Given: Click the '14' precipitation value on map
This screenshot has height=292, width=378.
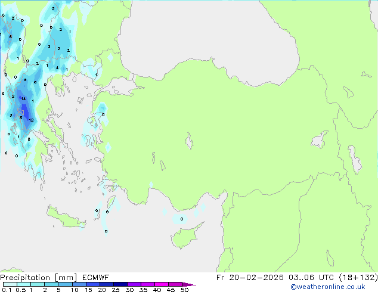Looking at the screenshot, I should point(23,98).
